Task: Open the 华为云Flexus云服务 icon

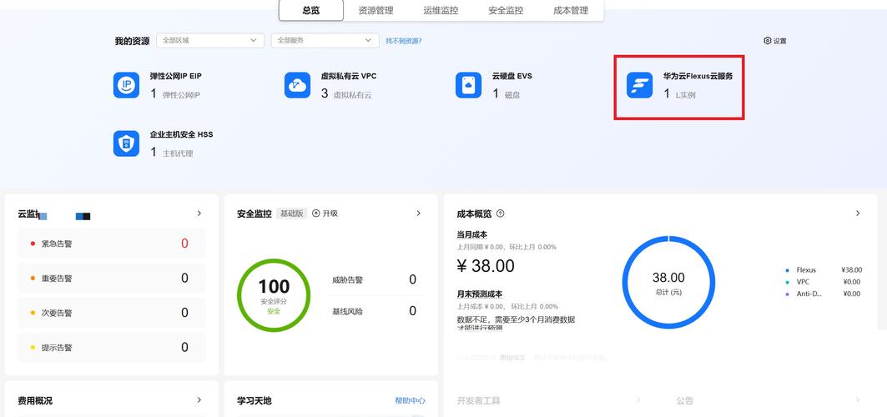Action: (x=640, y=85)
